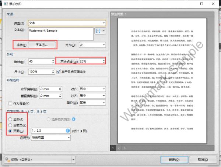221x167 pixels.
Task: Click info icon next to page range field
Action: pyautogui.click(x=68, y=131)
